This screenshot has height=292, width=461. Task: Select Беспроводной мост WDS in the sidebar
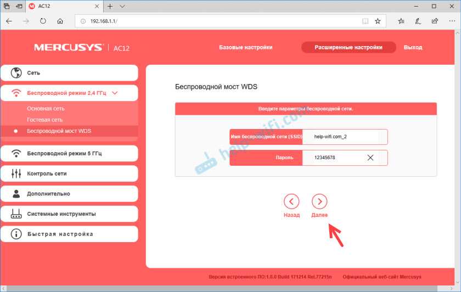[59, 131]
